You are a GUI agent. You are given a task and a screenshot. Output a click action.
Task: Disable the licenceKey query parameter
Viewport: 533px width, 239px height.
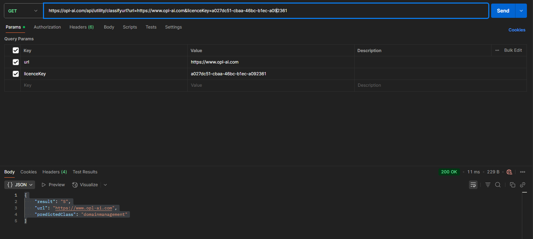click(x=16, y=74)
